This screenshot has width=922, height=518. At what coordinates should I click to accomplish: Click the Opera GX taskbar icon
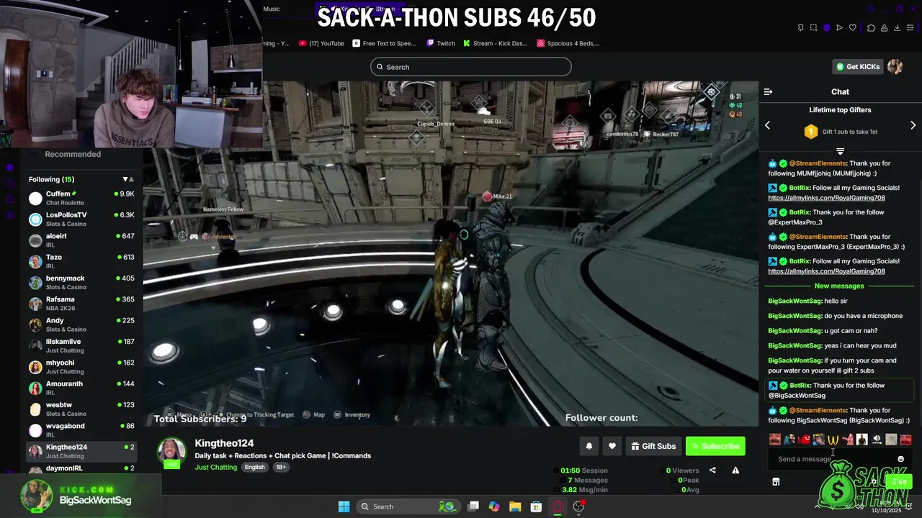pos(558,506)
